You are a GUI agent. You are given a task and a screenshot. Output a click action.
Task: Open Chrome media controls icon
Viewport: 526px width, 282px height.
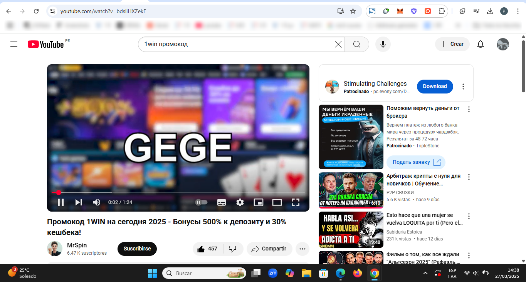pos(476,11)
